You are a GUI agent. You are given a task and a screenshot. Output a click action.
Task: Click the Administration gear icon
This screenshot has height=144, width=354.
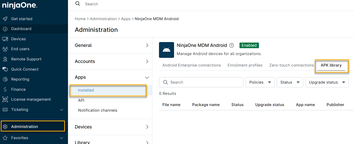[5, 127]
